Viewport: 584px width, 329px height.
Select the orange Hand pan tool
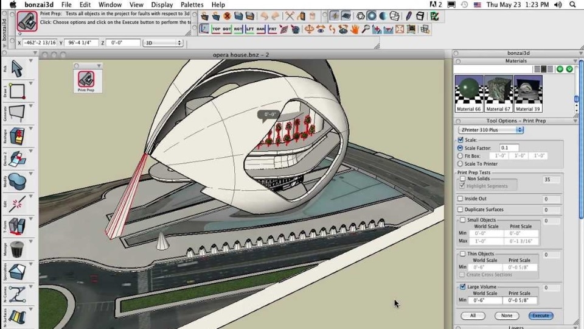click(x=354, y=29)
